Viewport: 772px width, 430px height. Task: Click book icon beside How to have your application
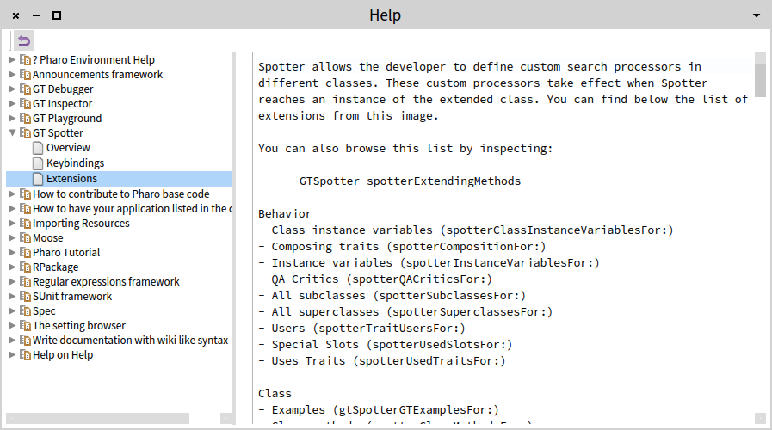click(25, 209)
